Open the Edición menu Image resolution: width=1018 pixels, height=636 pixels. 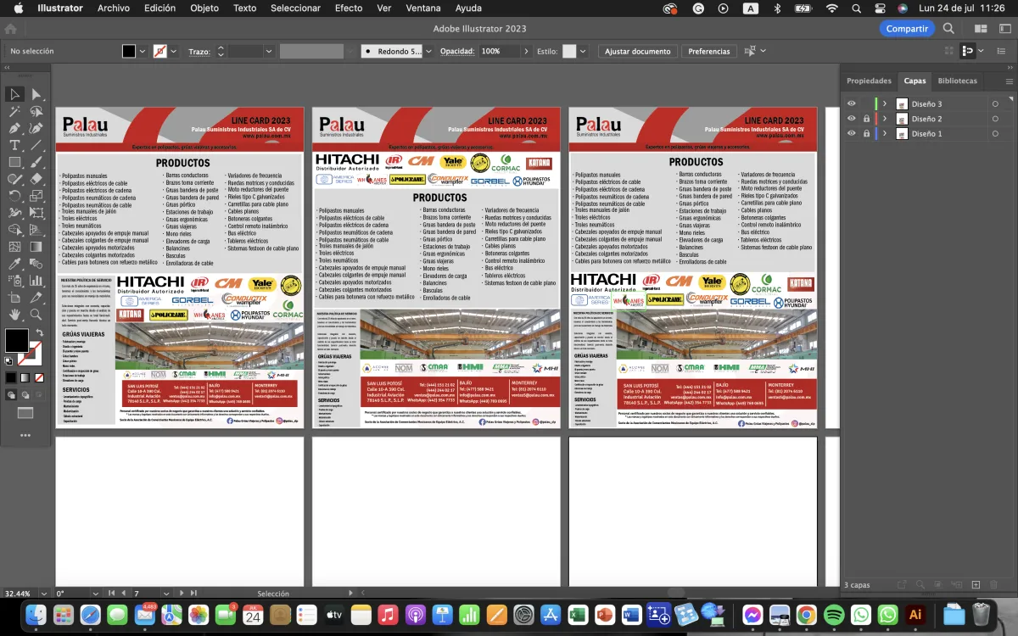(159, 8)
